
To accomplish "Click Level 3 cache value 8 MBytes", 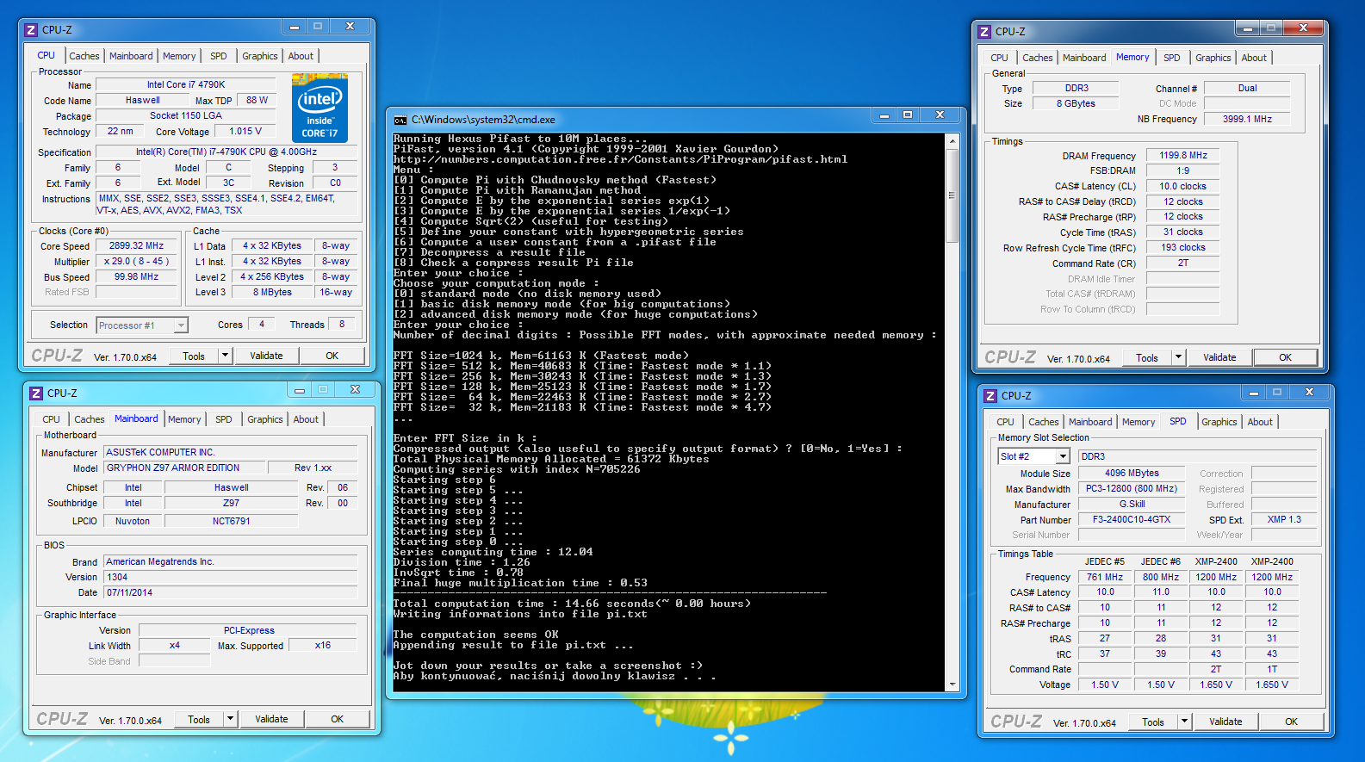I will (x=272, y=293).
